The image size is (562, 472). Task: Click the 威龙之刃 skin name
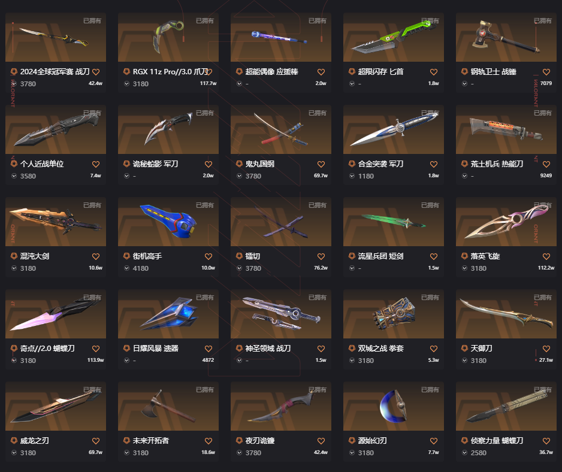click(34, 440)
